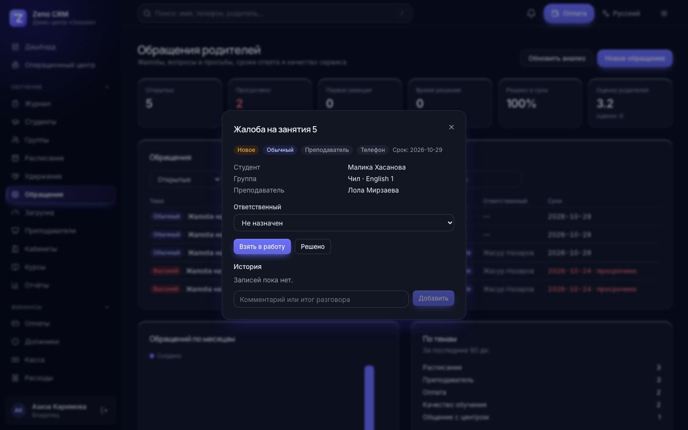688x430 pixels.
Task: Open the Открытые status filter dropdown
Action: click(x=186, y=180)
